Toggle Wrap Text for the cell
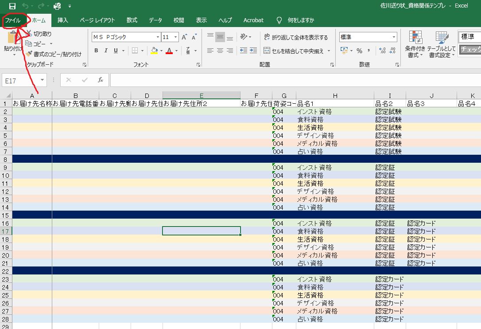The width and height of the screenshot is (481, 329). click(x=296, y=37)
